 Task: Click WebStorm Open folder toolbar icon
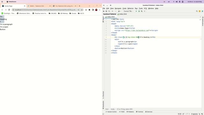pyautogui.click(x=104, y=11)
